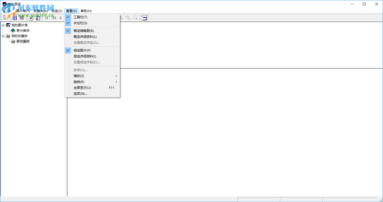Click the full screen display toolbar icon
The height and width of the screenshot is (202, 383).
(x=144, y=18)
